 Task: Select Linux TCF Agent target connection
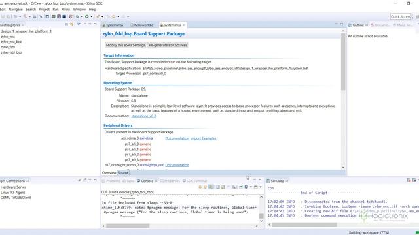point(12,193)
